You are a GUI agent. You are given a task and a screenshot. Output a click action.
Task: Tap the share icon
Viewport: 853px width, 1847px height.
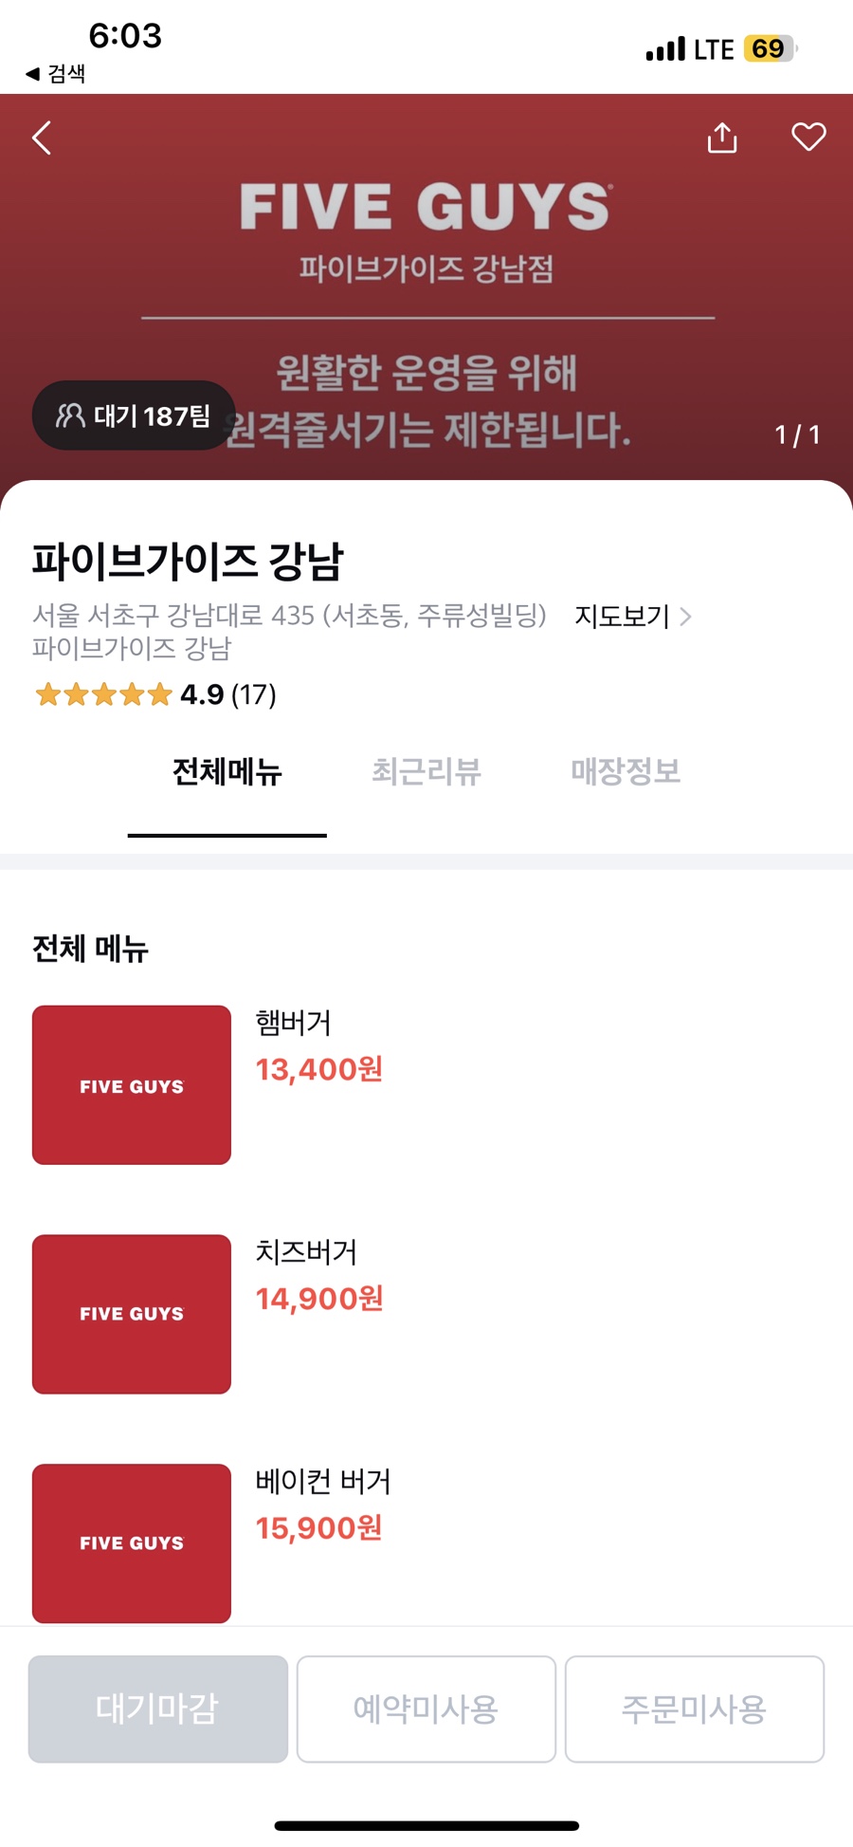coord(722,138)
